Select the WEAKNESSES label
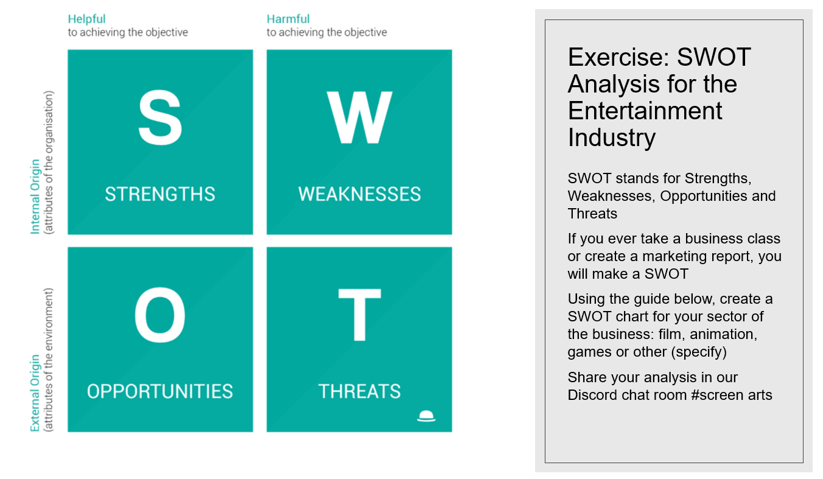This screenshot has width=823, height=479. [359, 194]
